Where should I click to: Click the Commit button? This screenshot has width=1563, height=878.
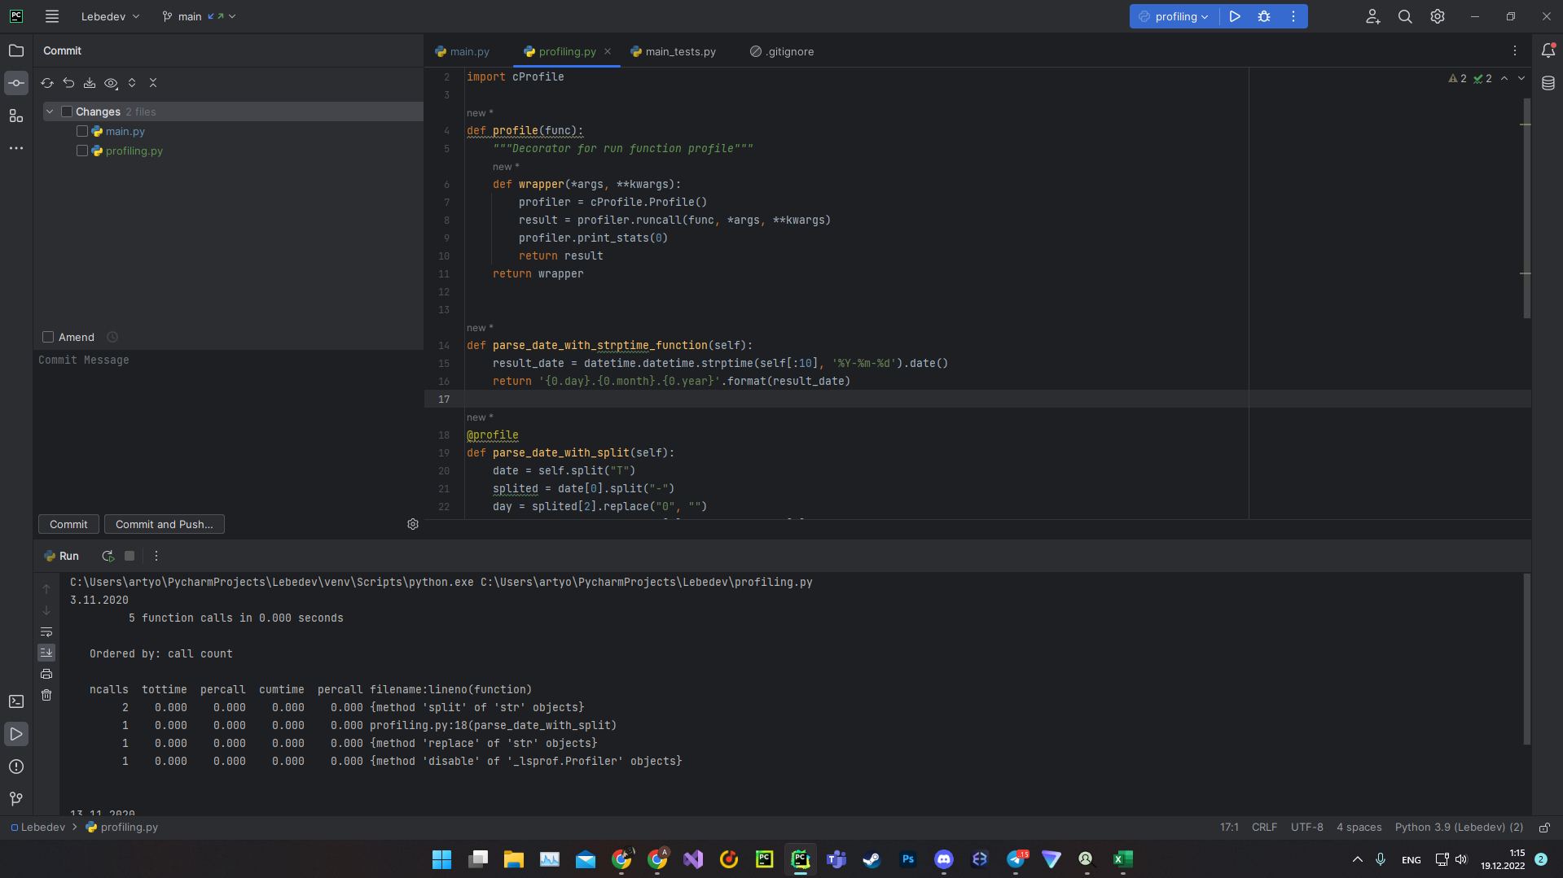click(68, 524)
